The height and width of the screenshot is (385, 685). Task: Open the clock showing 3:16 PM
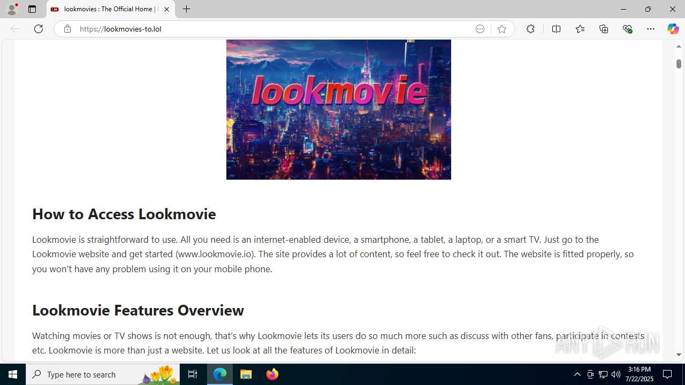click(x=640, y=374)
